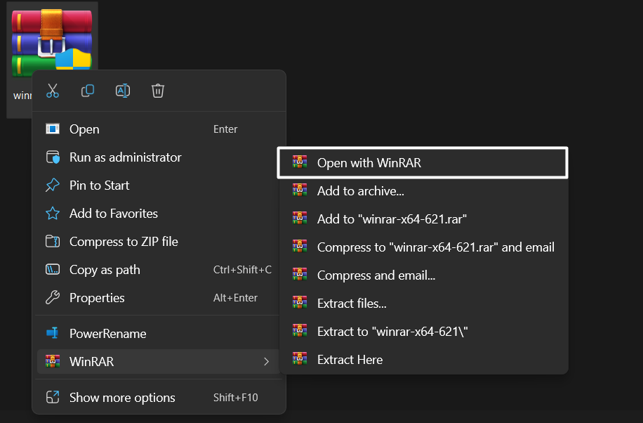
Task: Click the ZIP icon beside Compress to ZIP file
Action: click(x=52, y=241)
